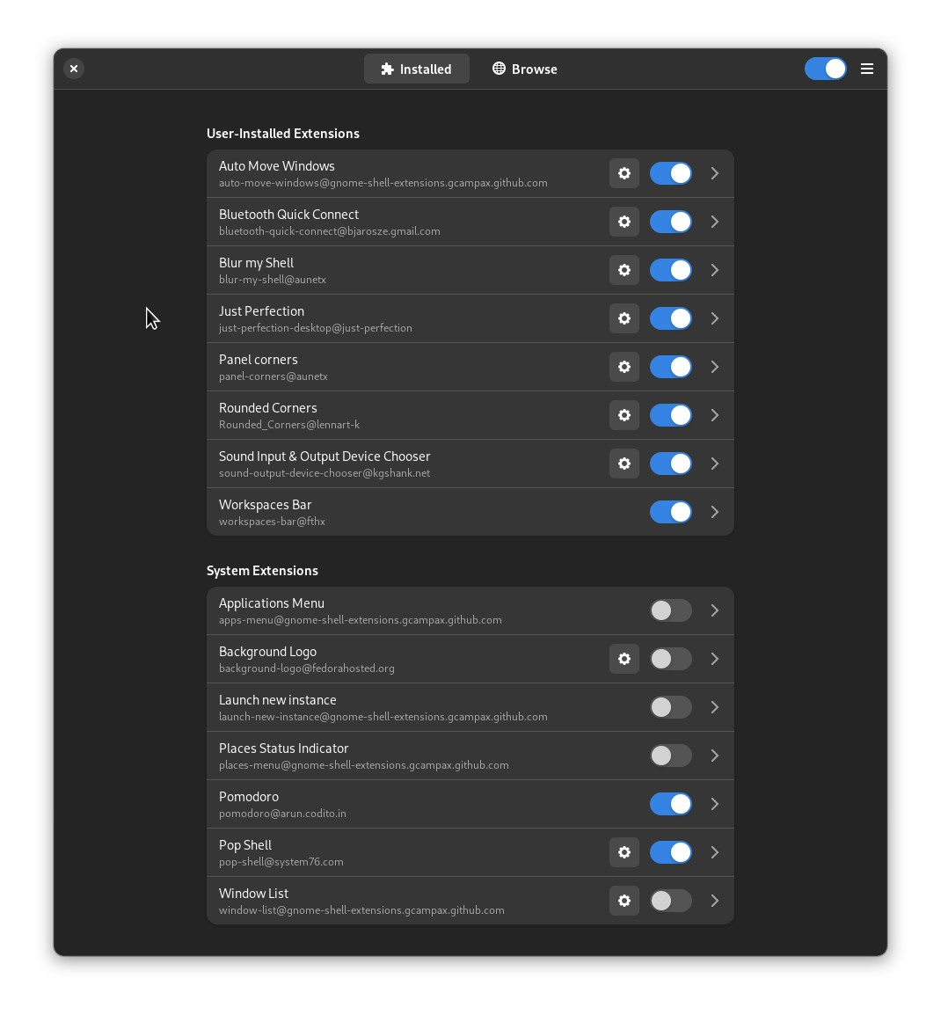Enable the Launch new instance extension

coord(670,707)
